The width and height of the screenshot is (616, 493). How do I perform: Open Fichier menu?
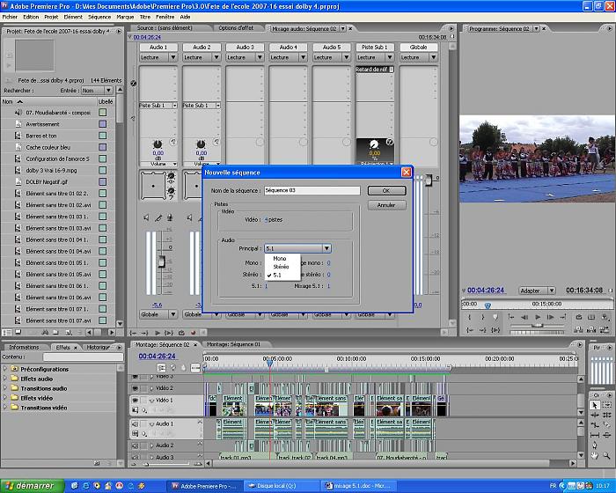(x=10, y=17)
